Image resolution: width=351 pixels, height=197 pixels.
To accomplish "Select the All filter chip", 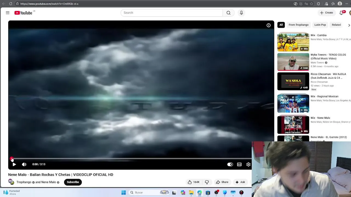I will [281, 25].
